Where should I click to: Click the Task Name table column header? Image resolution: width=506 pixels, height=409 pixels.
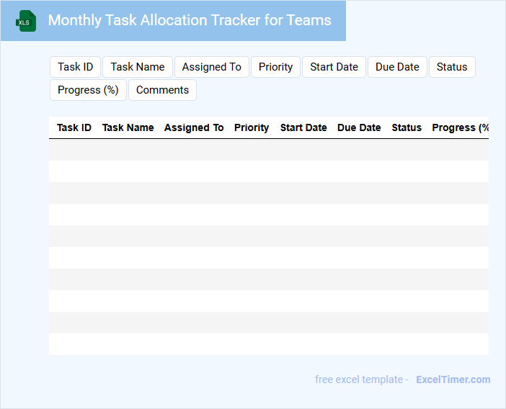pos(128,127)
